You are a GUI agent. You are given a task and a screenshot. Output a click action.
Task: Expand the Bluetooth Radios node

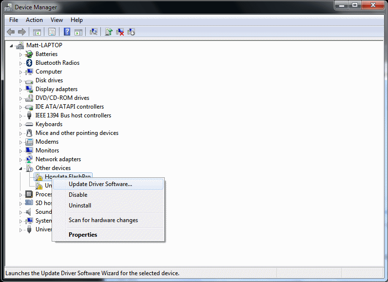20,63
